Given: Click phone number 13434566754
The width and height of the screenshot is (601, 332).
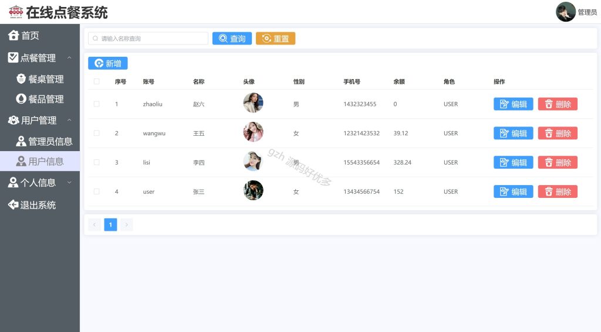Looking at the screenshot, I should pos(362,191).
